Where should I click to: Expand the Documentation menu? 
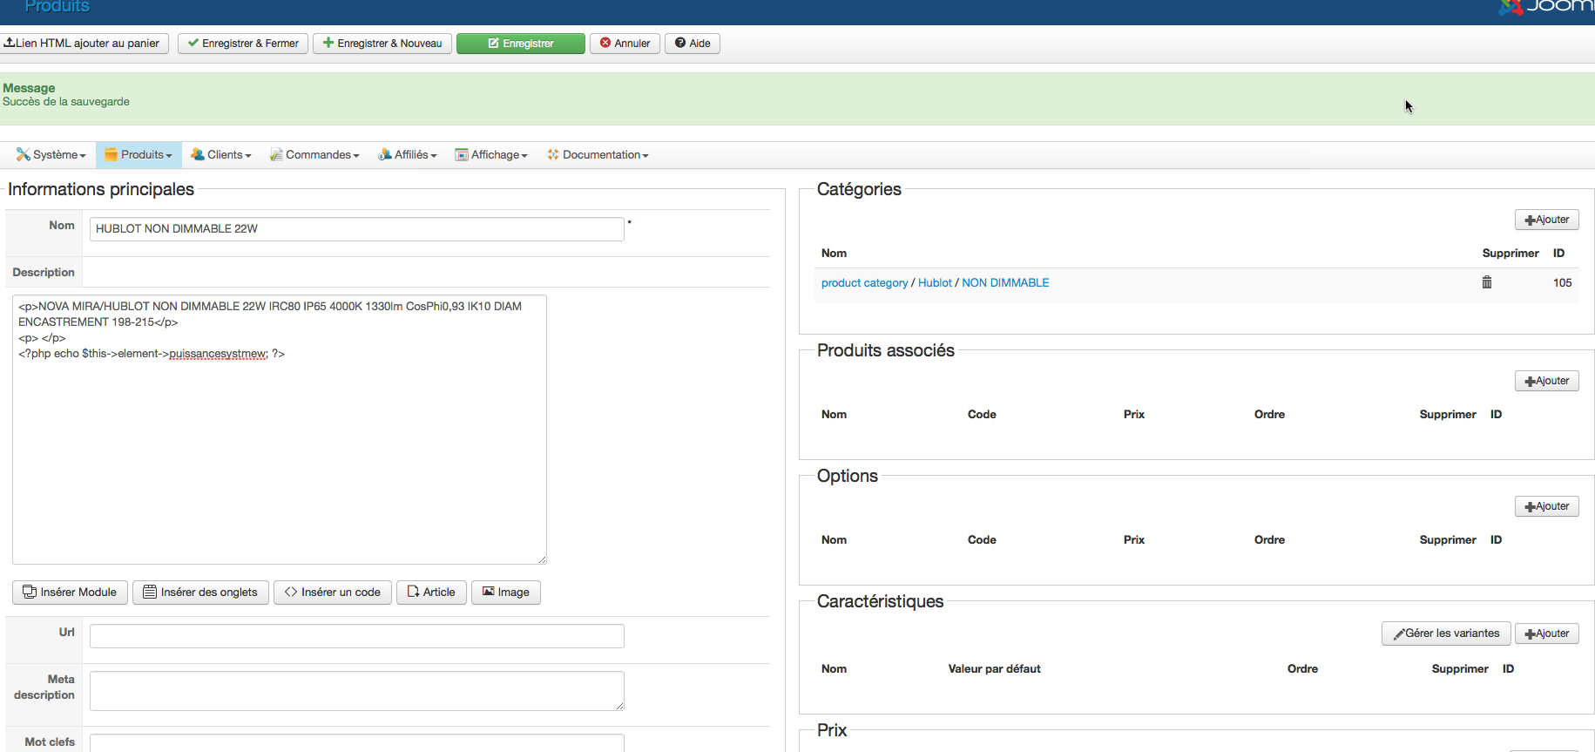[598, 155]
